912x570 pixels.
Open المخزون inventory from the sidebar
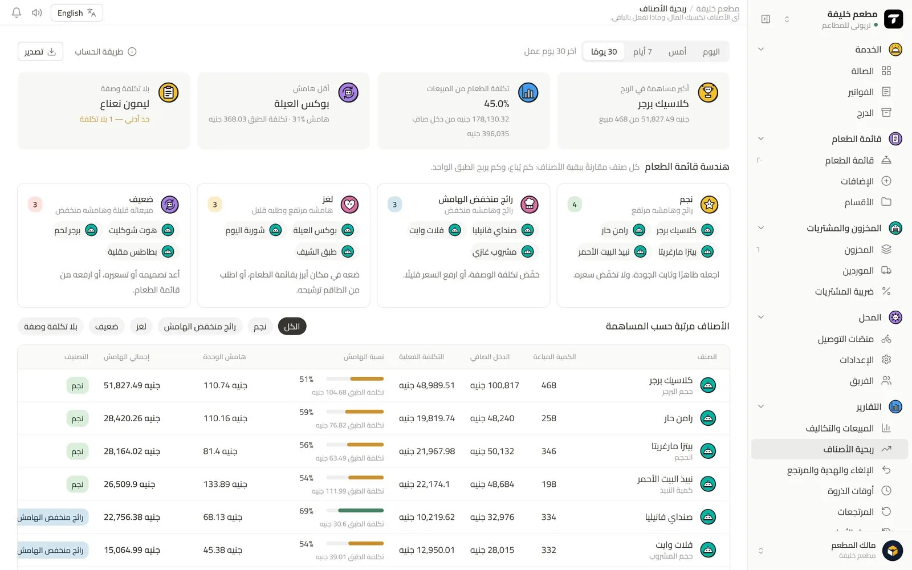[x=829, y=249]
